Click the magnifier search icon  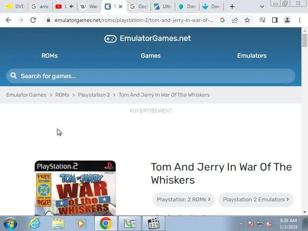pos(13,75)
